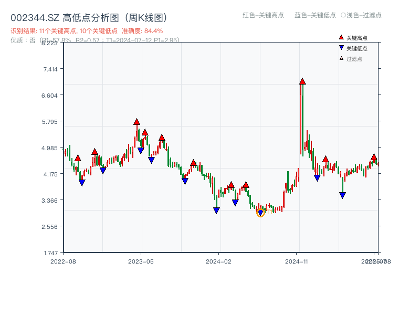Viewport: 420px width, 315px height.
Task: Click the y-axis label 3.366
Action: point(49,201)
